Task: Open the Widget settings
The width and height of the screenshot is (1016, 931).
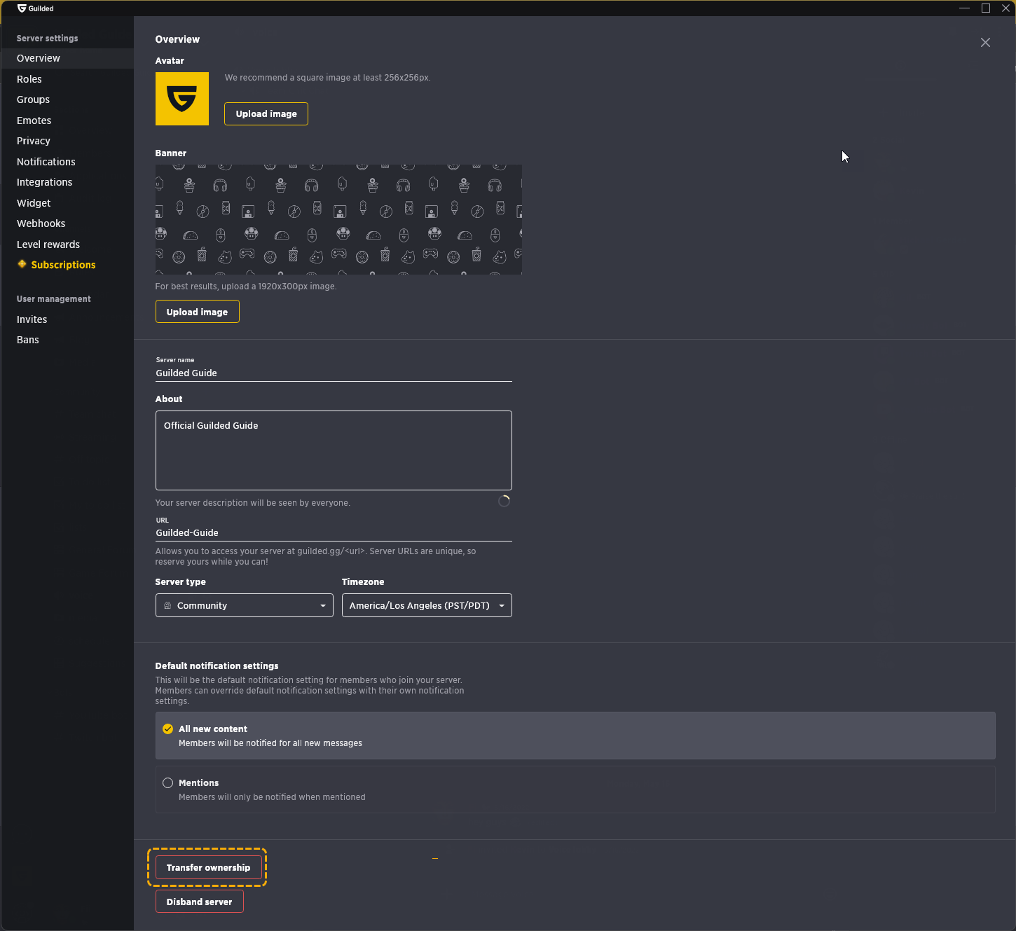Action: pyautogui.click(x=67, y=203)
